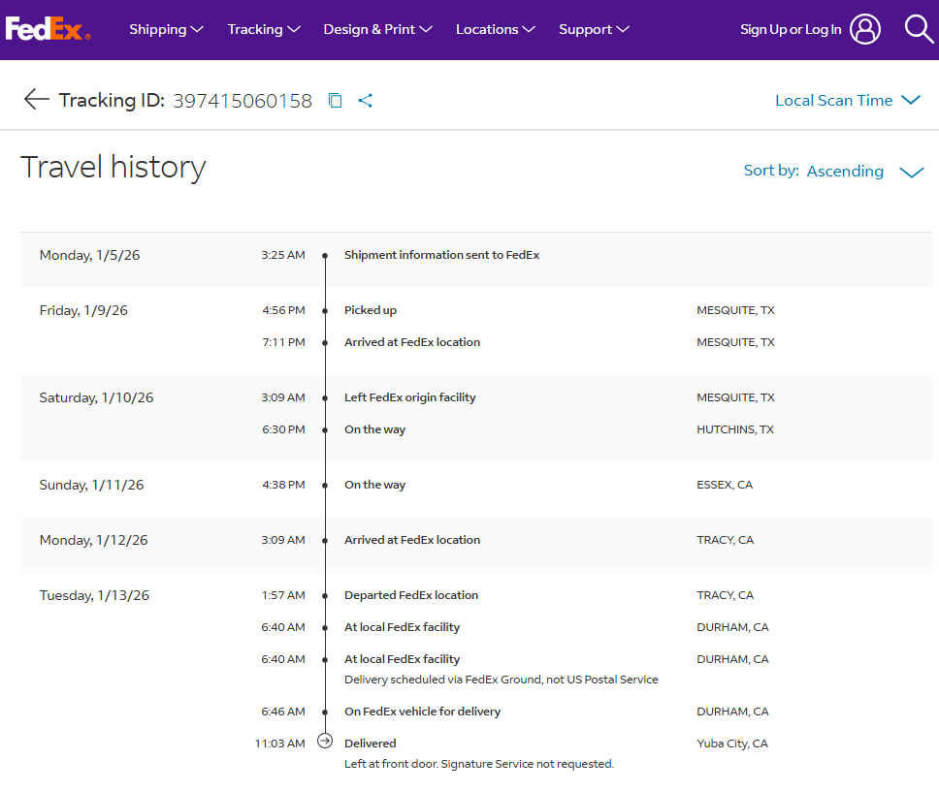
Task: Open the Shipping menu
Action: pos(167,29)
